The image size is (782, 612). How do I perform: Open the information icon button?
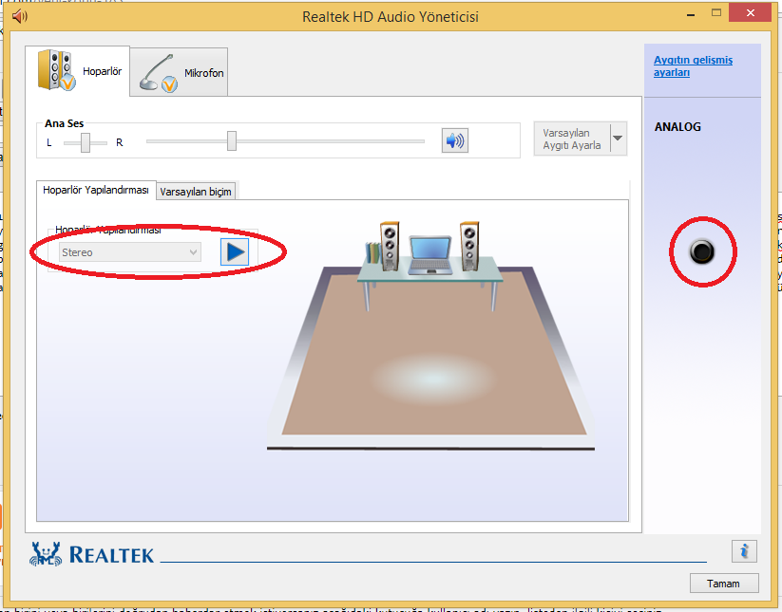coord(744,551)
